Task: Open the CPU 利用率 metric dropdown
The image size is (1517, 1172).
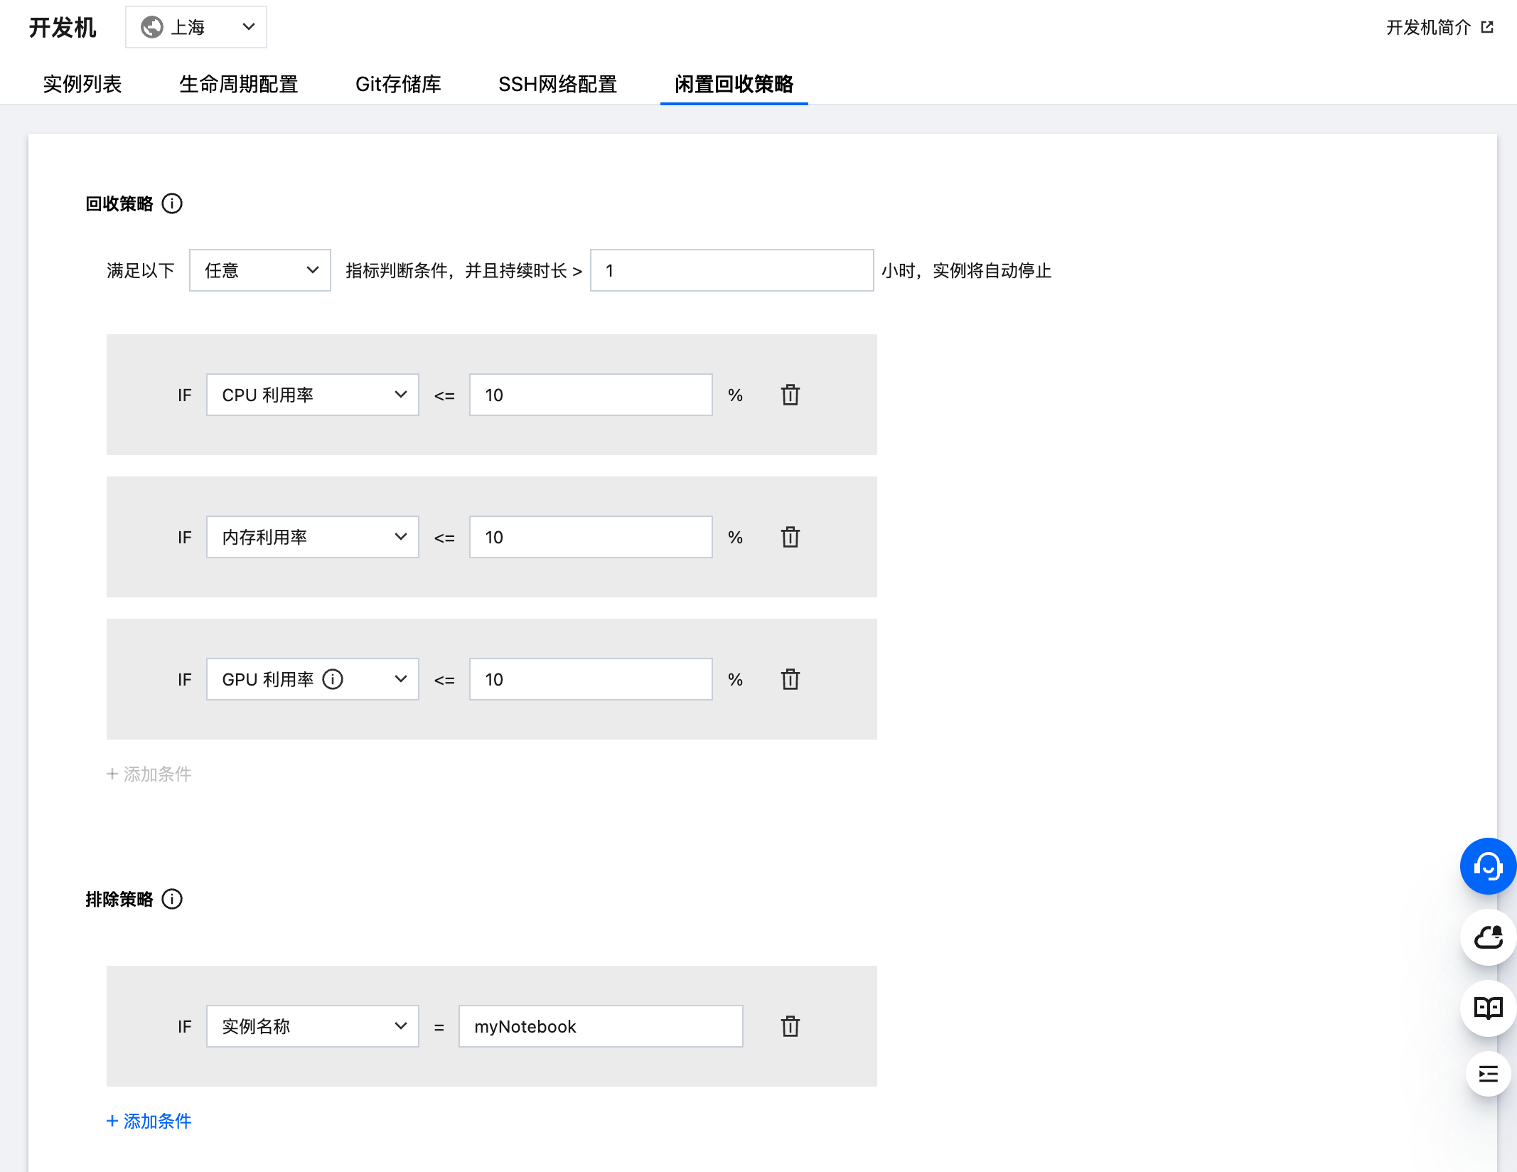Action: point(312,395)
